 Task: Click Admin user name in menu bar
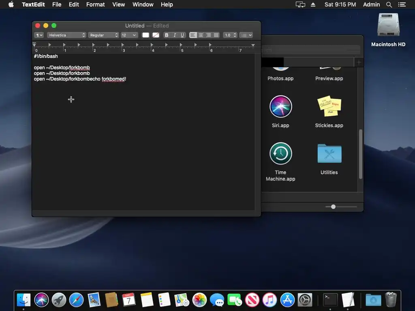pyautogui.click(x=371, y=4)
